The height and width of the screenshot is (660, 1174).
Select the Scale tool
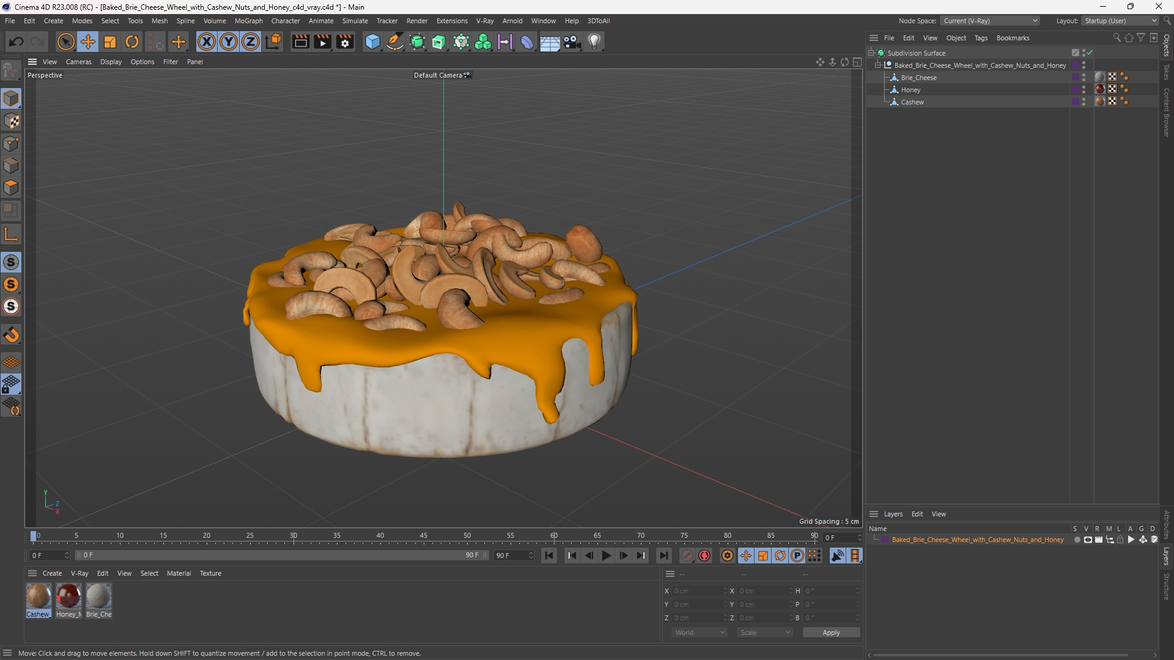pos(110,42)
